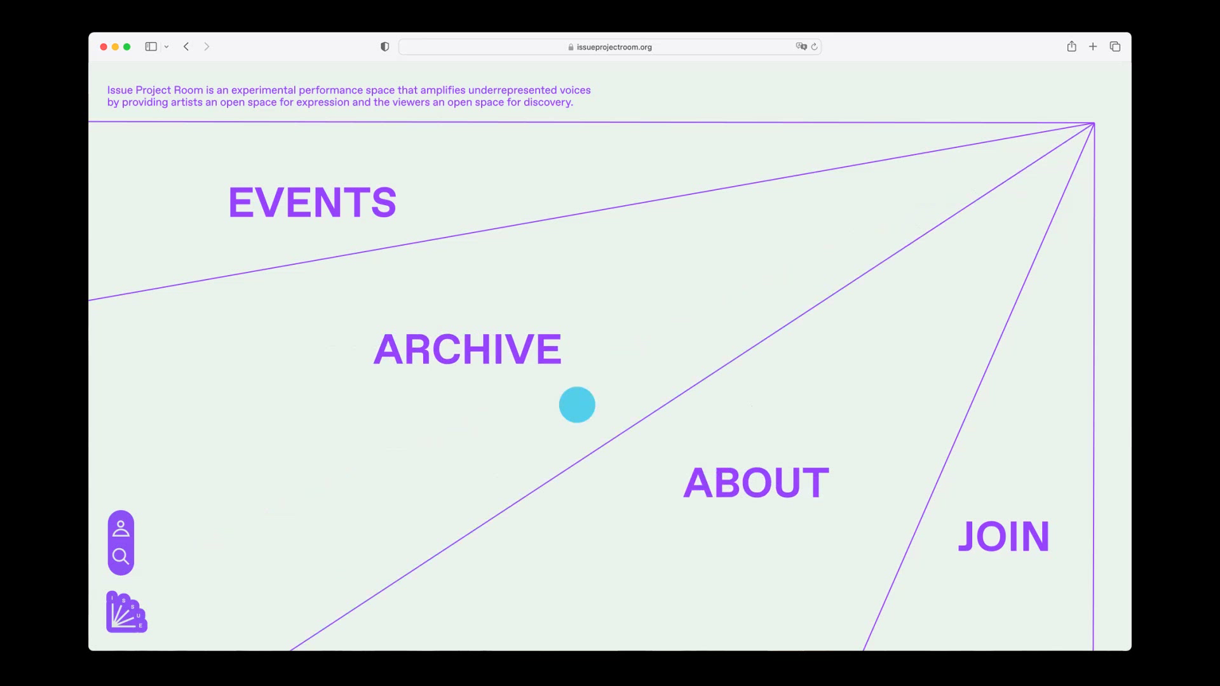Open the site search magnifier icon
The height and width of the screenshot is (686, 1220).
pyautogui.click(x=121, y=557)
